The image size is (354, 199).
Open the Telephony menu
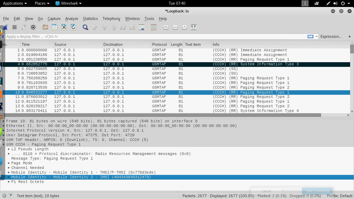click(x=111, y=19)
